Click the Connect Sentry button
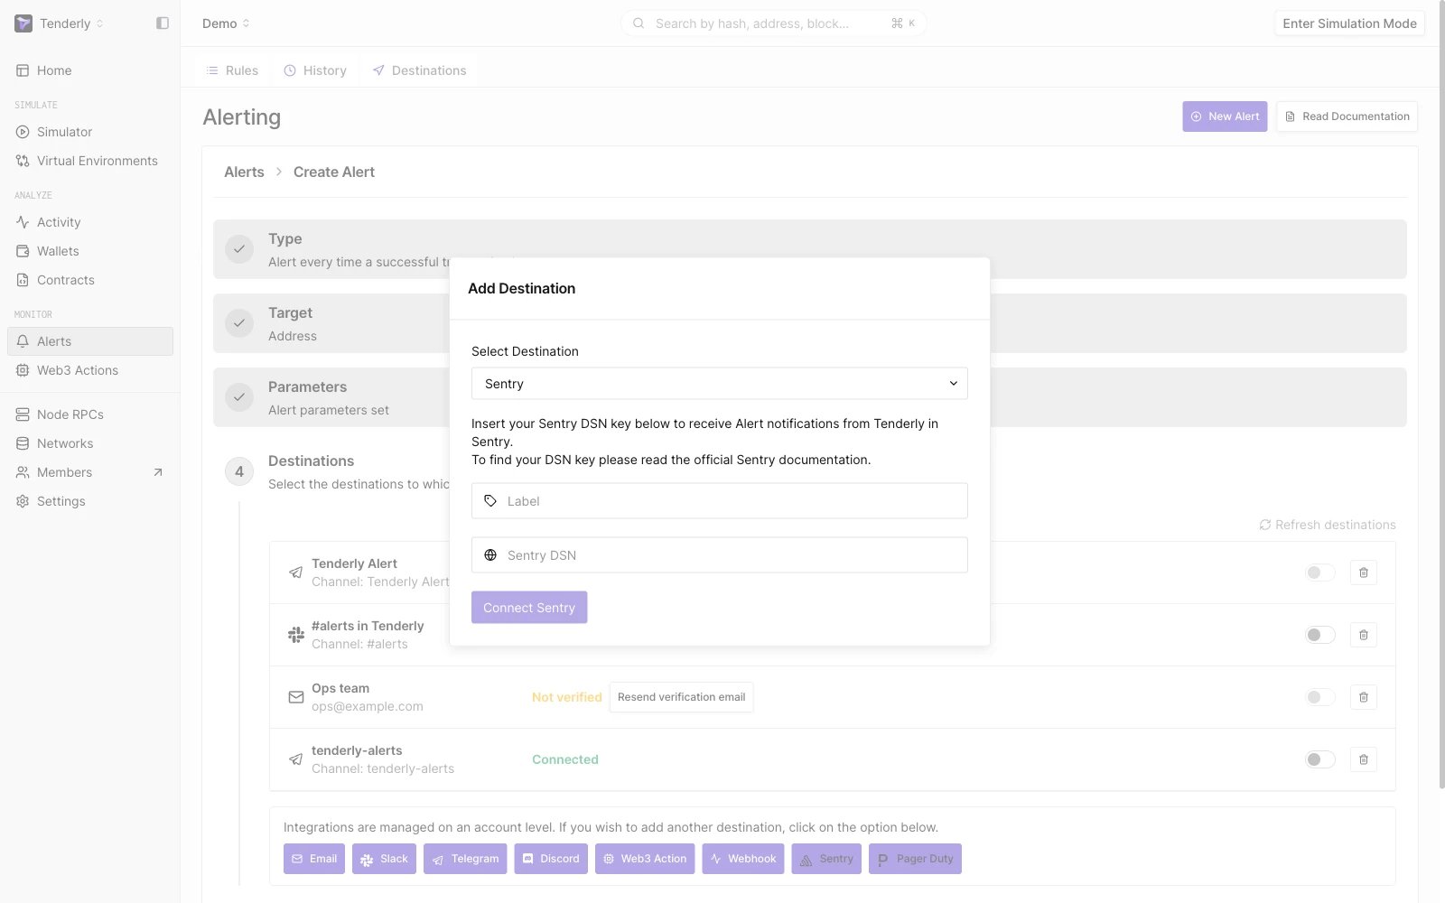This screenshot has width=1445, height=903. point(529,608)
